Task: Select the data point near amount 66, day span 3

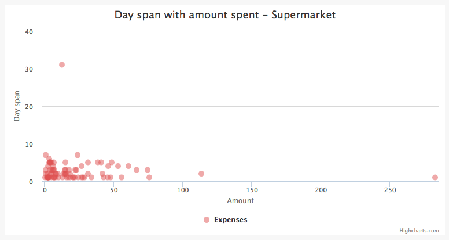Action: [x=137, y=170]
